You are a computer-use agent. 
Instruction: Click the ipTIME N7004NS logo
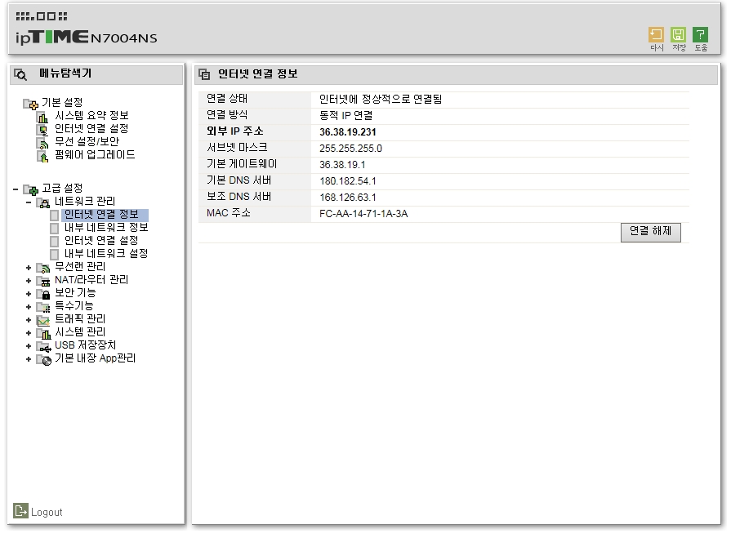click(87, 37)
